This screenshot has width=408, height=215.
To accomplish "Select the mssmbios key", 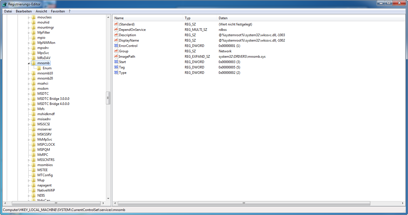I will (x=45, y=165).
